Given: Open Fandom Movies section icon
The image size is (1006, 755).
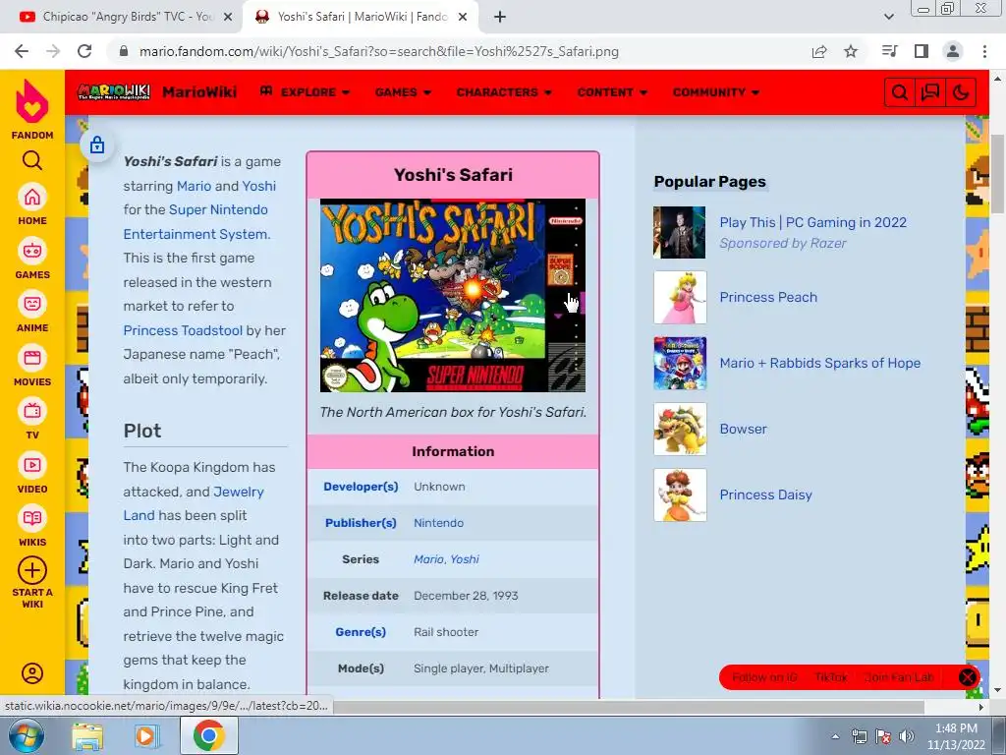Looking at the screenshot, I should tap(32, 358).
